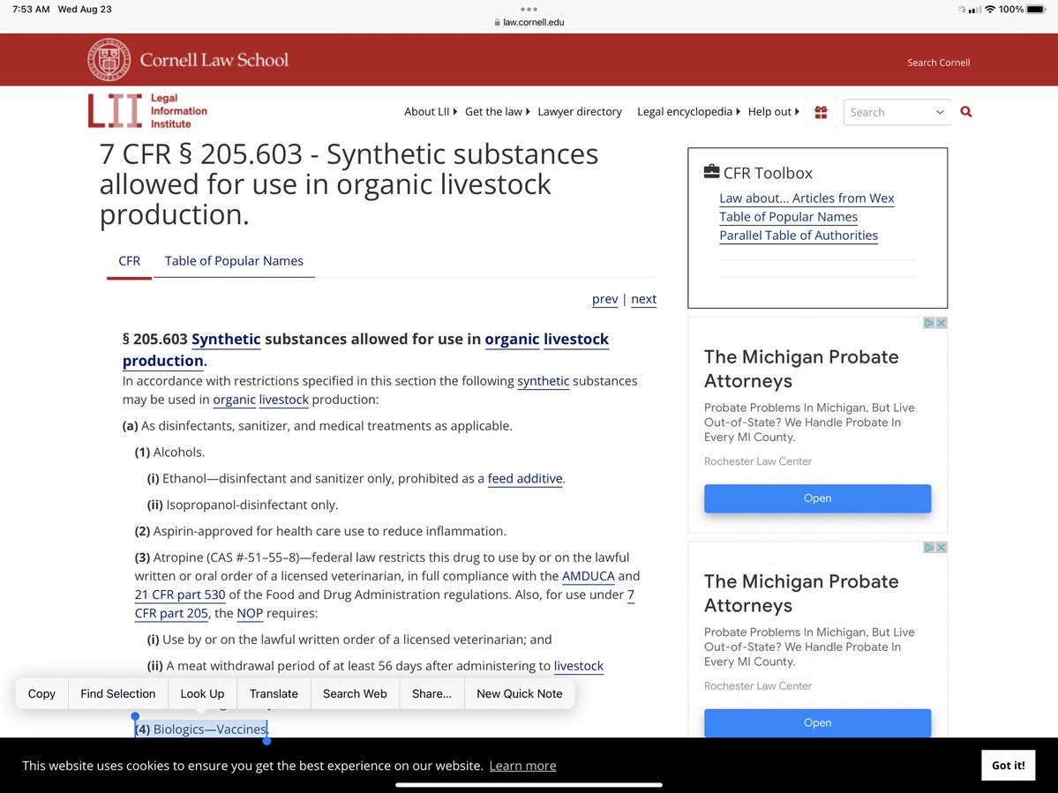The height and width of the screenshot is (793, 1058).
Task: Switch to Table of Popular Names tab
Action: click(x=234, y=261)
